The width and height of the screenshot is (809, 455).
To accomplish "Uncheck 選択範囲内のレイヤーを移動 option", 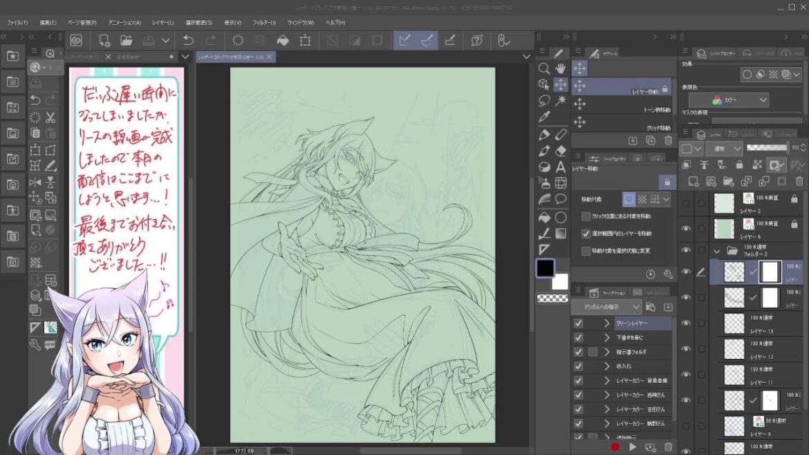I will 586,234.
